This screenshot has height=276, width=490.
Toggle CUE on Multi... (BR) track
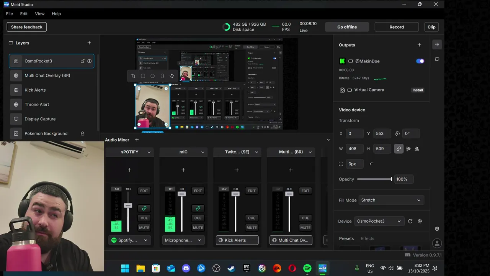[305, 218]
